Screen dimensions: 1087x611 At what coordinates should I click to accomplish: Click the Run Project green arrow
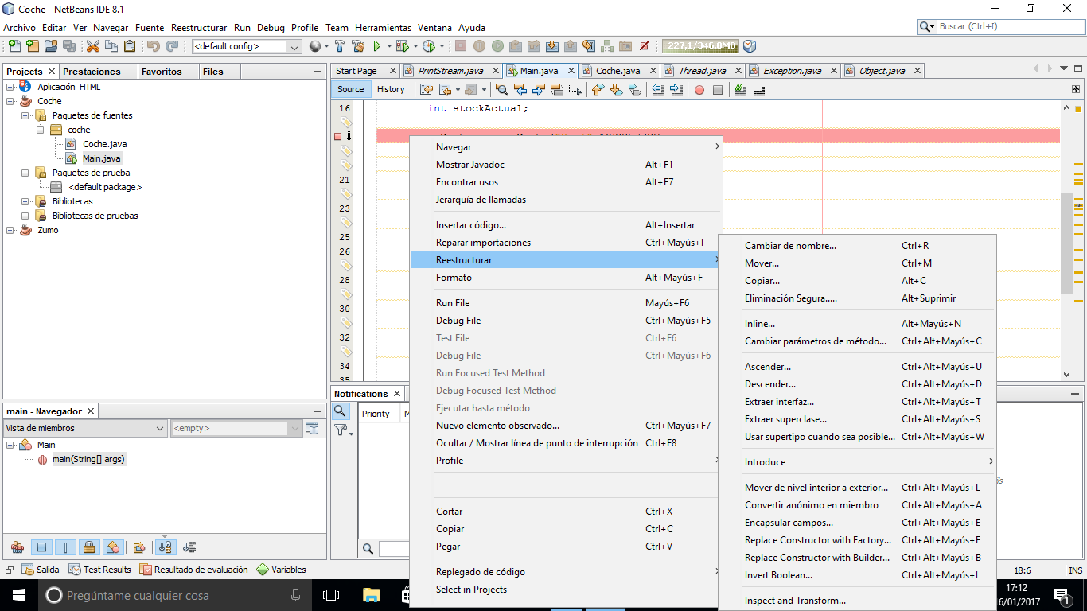[x=377, y=46]
